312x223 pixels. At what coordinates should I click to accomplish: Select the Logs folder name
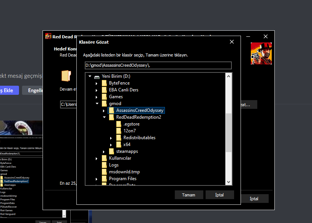point(114,165)
